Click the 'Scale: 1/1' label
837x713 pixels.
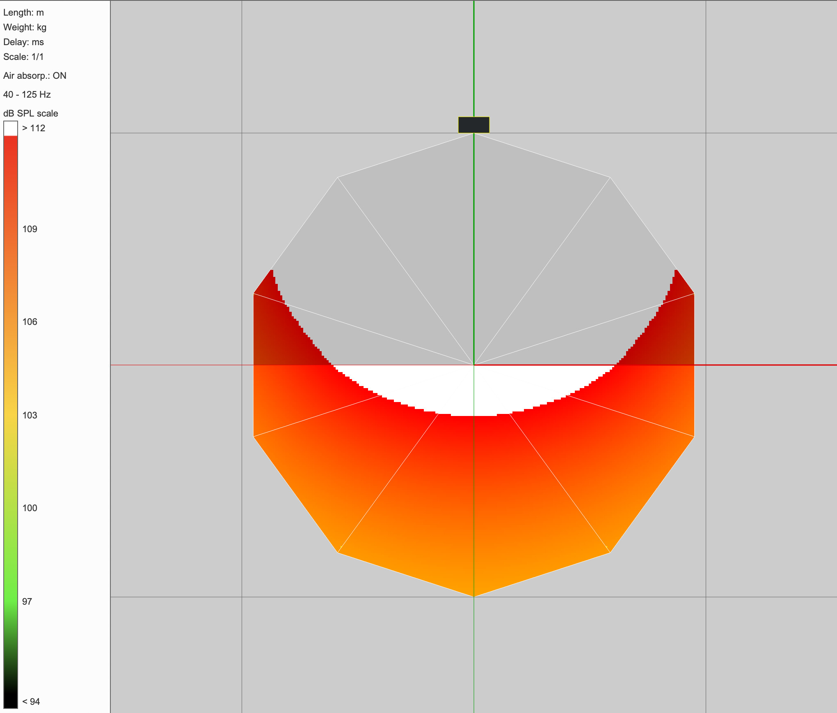tap(23, 57)
